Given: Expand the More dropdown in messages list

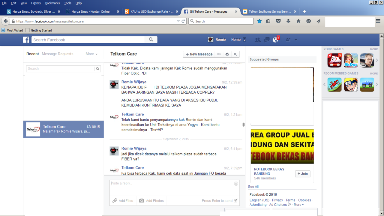Looking at the screenshot, I should (91, 54).
